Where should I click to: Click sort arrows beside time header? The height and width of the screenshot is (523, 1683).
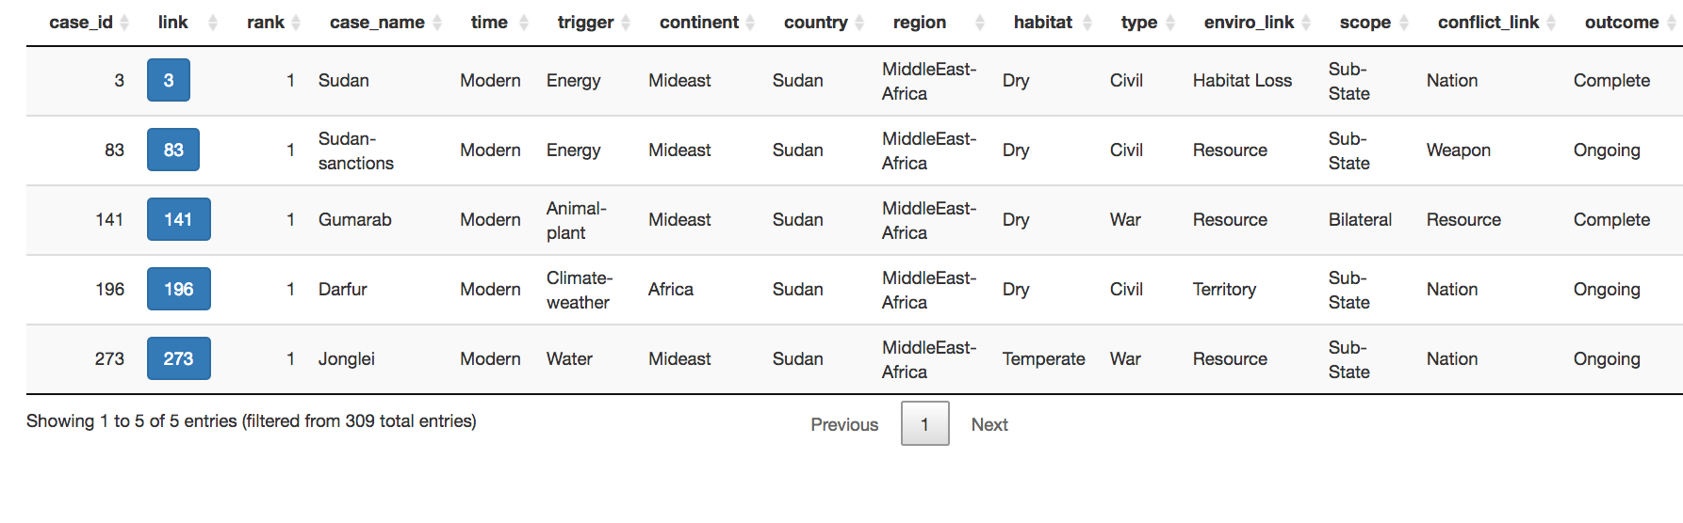pos(524,23)
